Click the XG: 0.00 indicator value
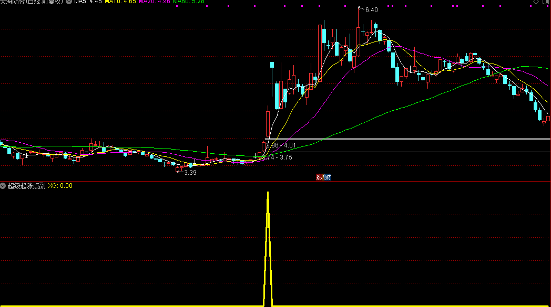 pos(60,186)
